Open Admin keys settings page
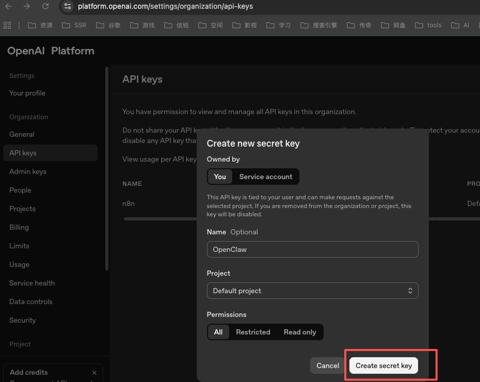 pyautogui.click(x=28, y=171)
